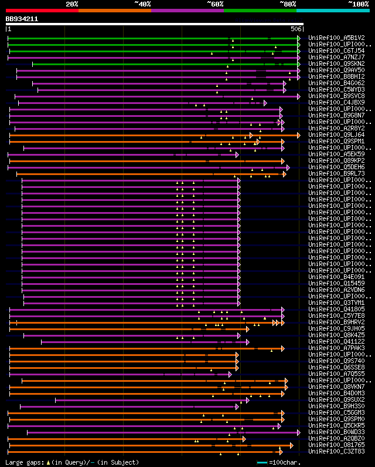
Task: Open hit UniRef100_B8BHI2
Action: [x=336, y=76]
